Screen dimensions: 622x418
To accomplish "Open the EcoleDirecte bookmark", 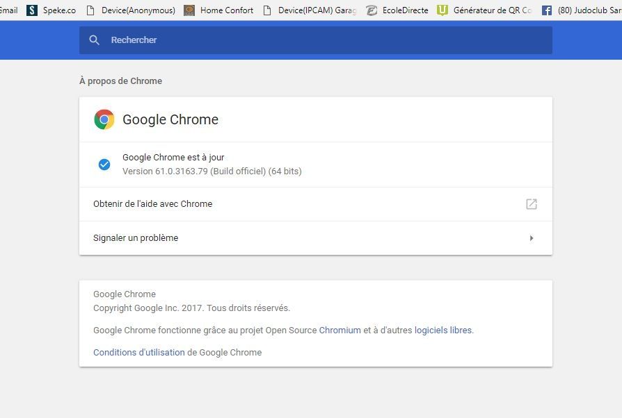I will click(397, 10).
